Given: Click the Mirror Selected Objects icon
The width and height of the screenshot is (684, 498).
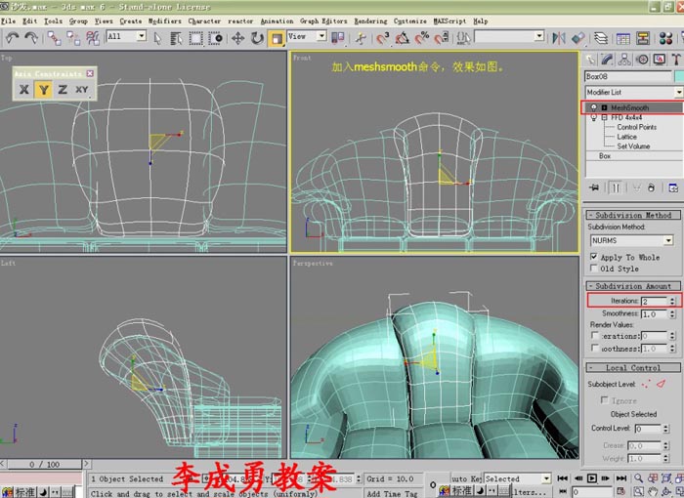Looking at the screenshot, I should [559, 38].
